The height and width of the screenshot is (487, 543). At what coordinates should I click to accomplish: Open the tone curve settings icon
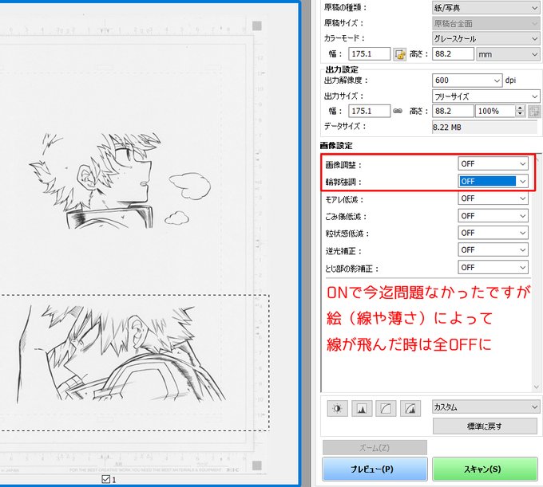point(386,409)
